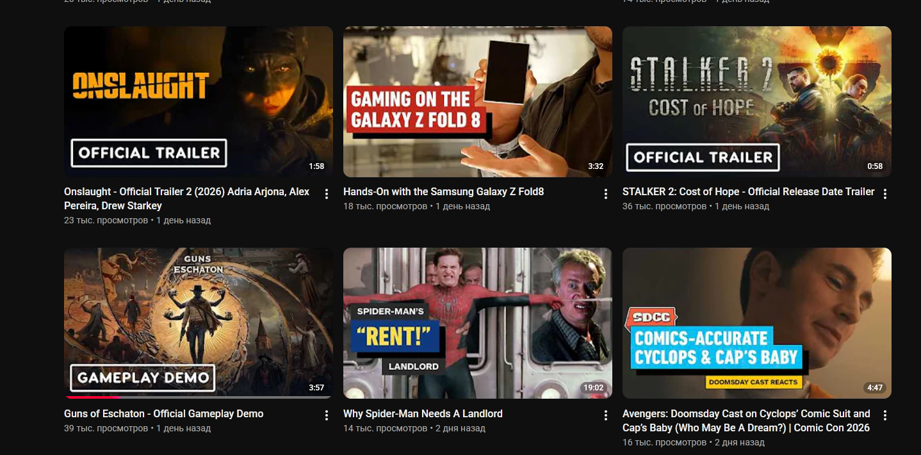Open more options for the Onslaught trailer video

tap(327, 194)
